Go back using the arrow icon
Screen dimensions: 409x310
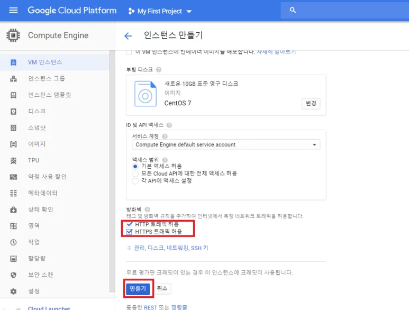point(128,36)
